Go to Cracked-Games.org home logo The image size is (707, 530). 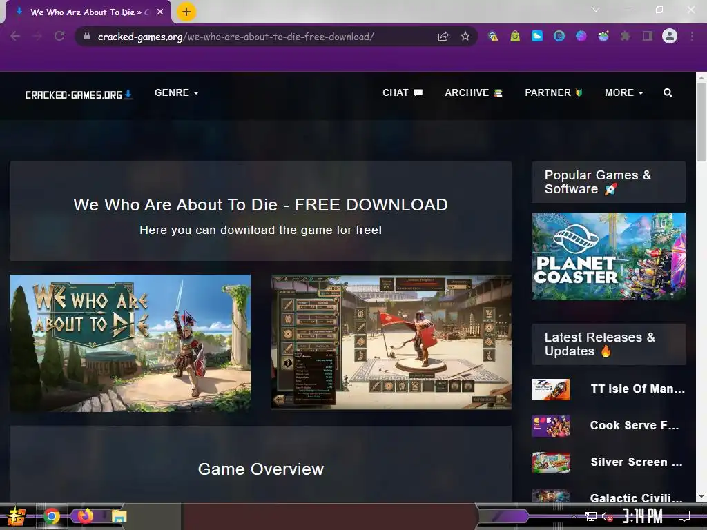[79, 95]
